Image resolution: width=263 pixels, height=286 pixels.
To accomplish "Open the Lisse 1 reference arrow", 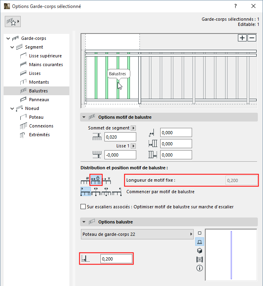I will coord(133,146).
